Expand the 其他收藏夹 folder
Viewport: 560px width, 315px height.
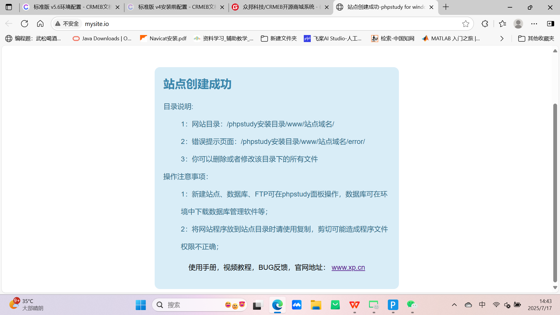pyautogui.click(x=536, y=39)
